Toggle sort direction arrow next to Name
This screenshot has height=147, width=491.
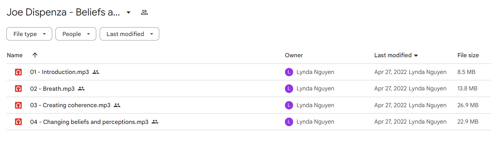(35, 55)
